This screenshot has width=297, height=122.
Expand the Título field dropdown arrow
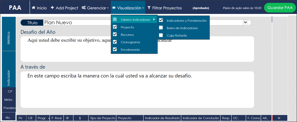(x=245, y=22)
